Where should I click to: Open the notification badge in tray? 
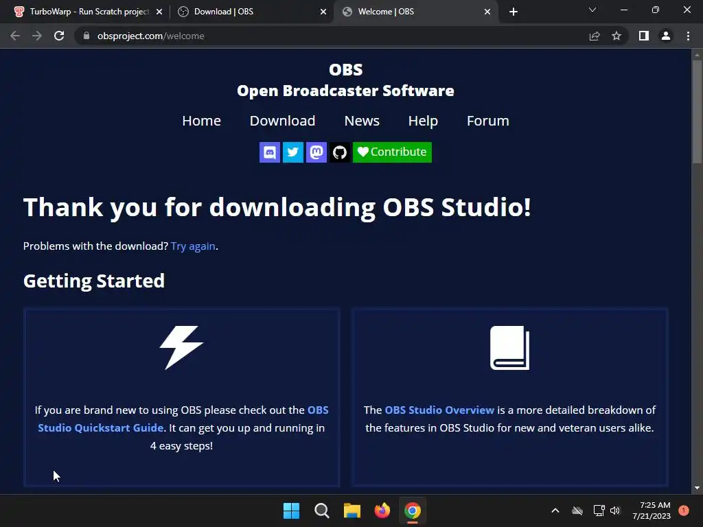pyautogui.click(x=684, y=511)
